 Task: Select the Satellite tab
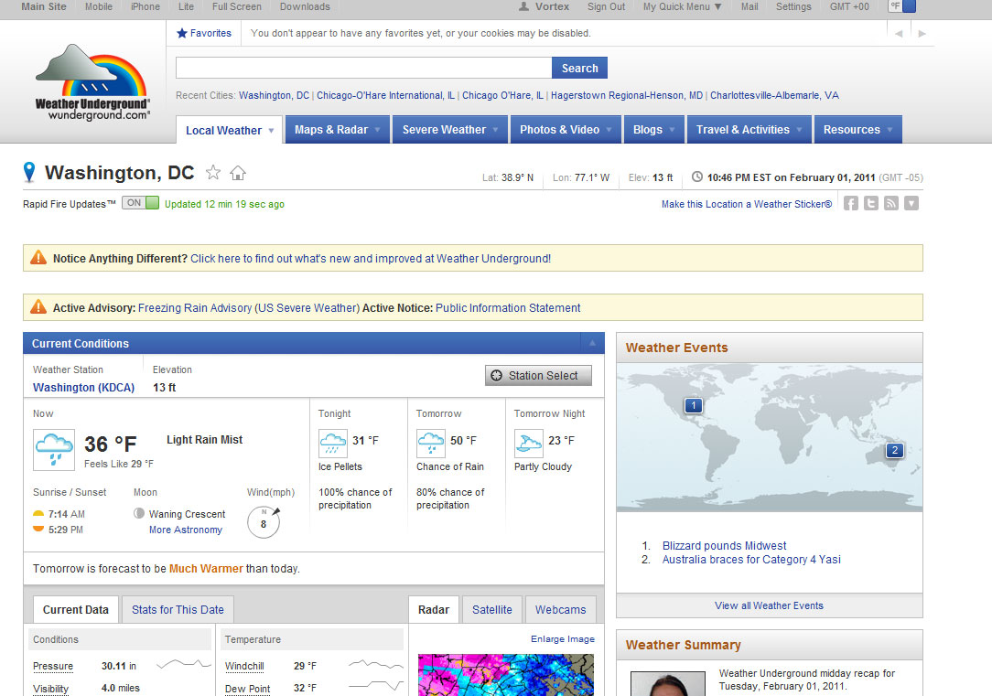point(491,609)
